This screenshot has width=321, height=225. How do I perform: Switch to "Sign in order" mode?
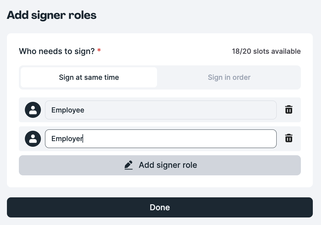pos(229,77)
